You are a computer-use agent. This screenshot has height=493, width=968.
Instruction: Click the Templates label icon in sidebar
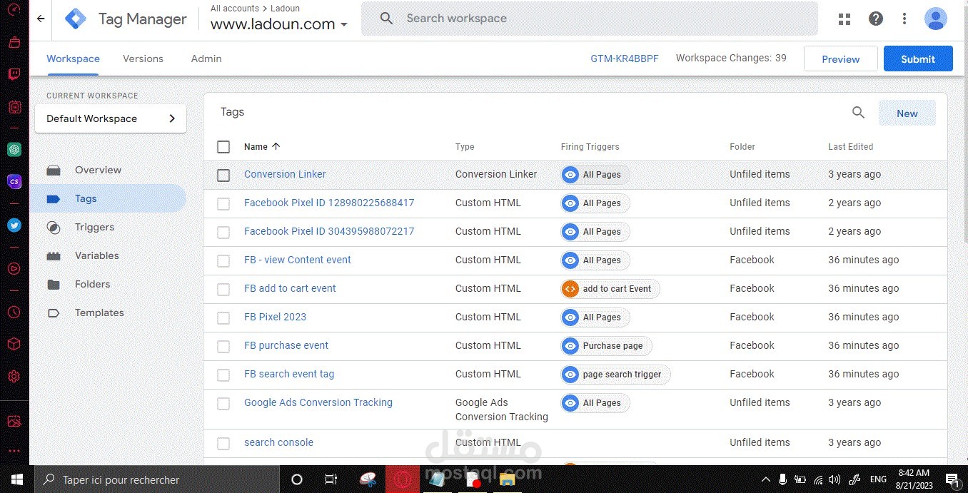click(54, 313)
